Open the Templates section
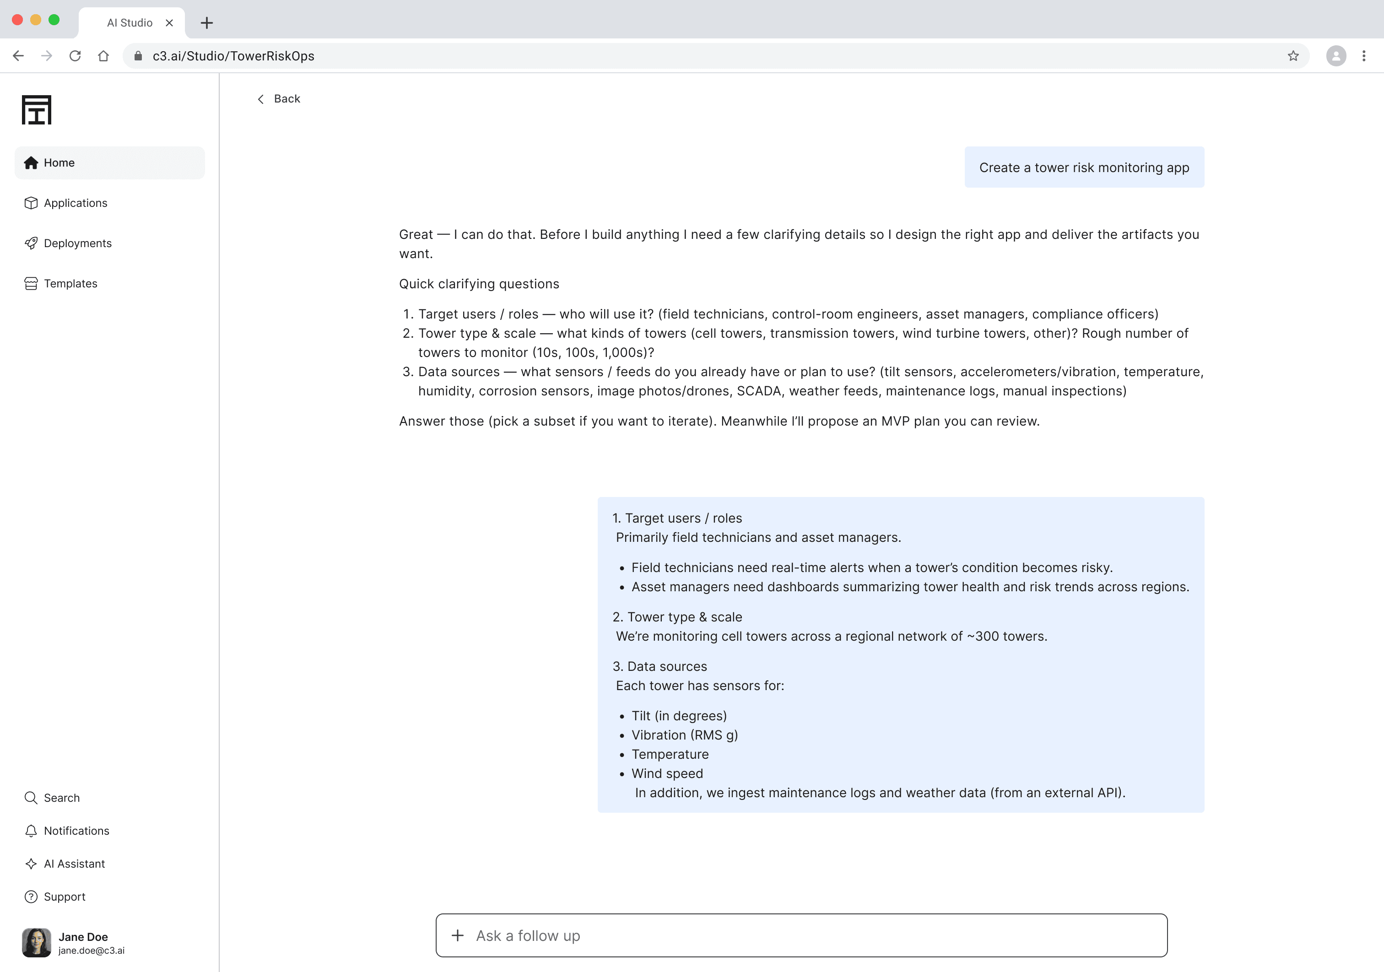This screenshot has width=1384, height=972. tap(70, 284)
